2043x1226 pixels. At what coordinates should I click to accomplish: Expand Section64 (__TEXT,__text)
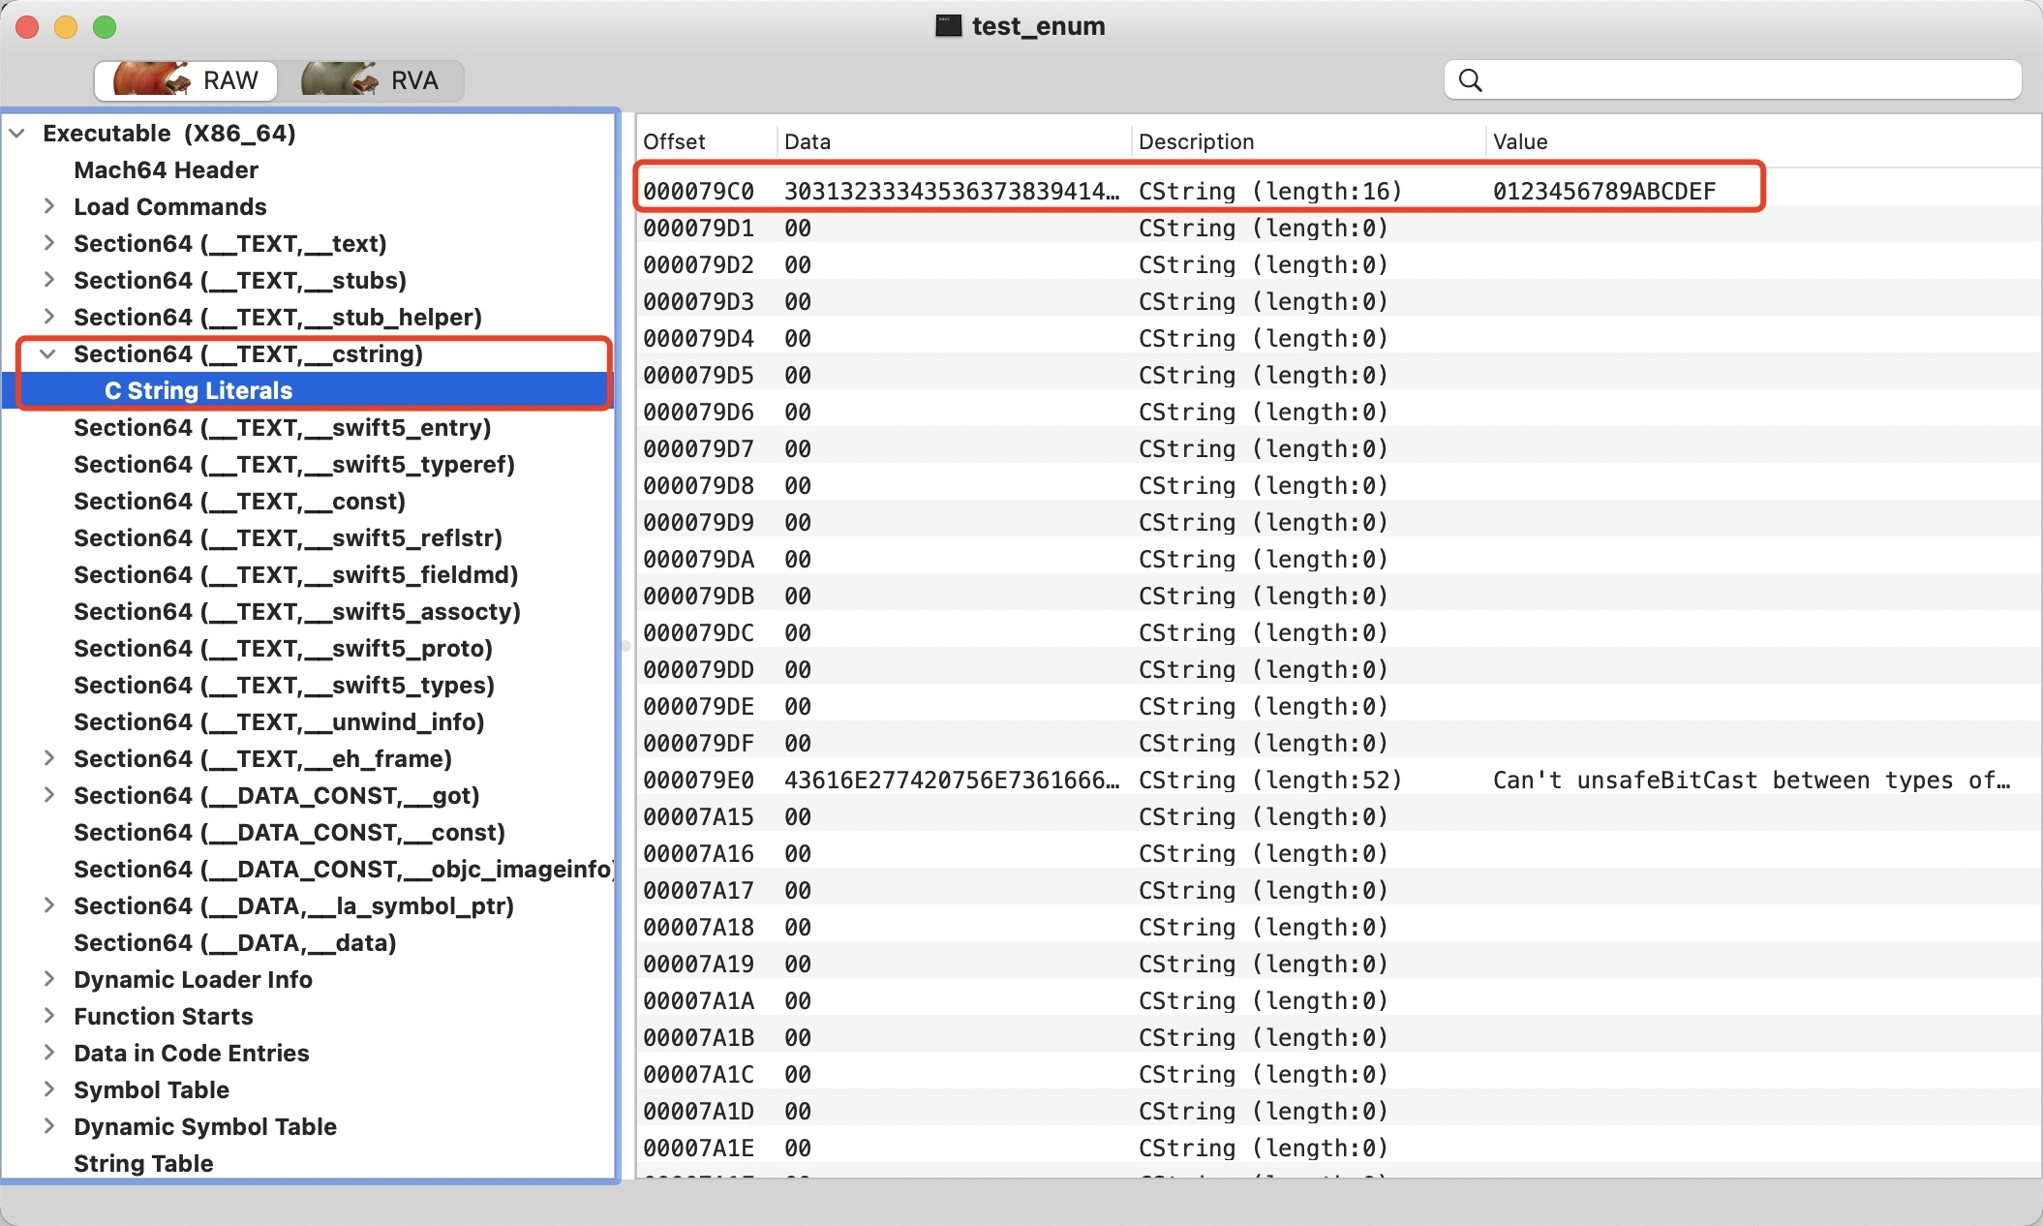pyautogui.click(x=48, y=243)
